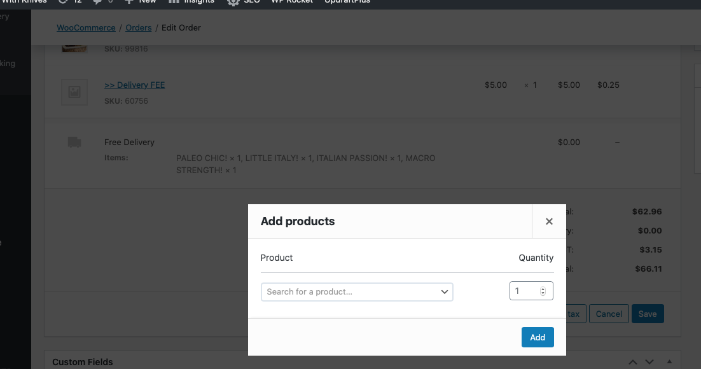The image size is (701, 369).
Task: Close the Add products dialog
Action: (549, 221)
